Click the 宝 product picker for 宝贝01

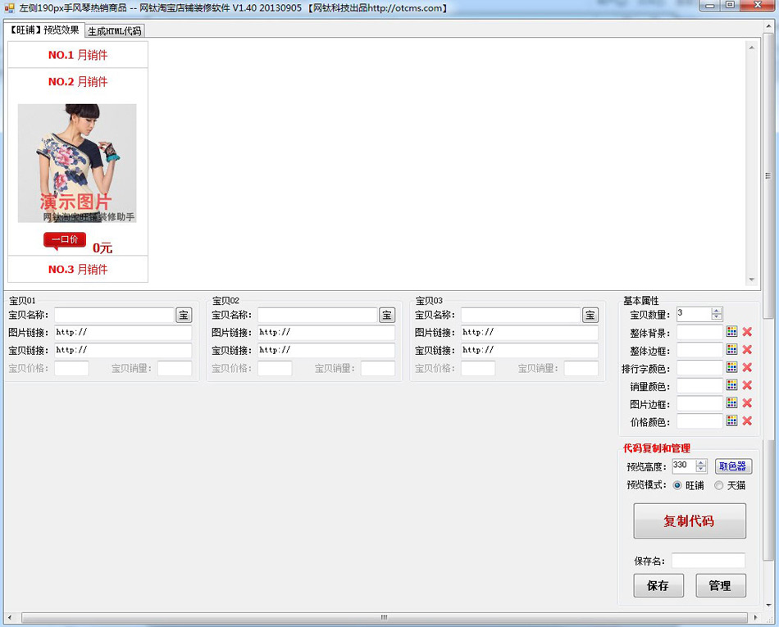pos(184,315)
